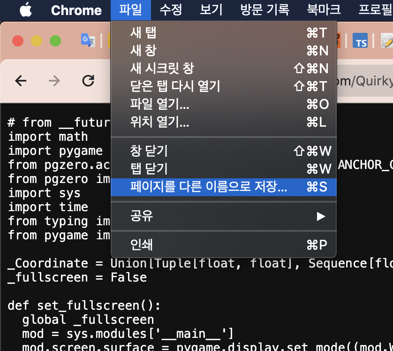
Task: Click 페이지를 다른 이름으로 저장...
Action: pos(209,187)
